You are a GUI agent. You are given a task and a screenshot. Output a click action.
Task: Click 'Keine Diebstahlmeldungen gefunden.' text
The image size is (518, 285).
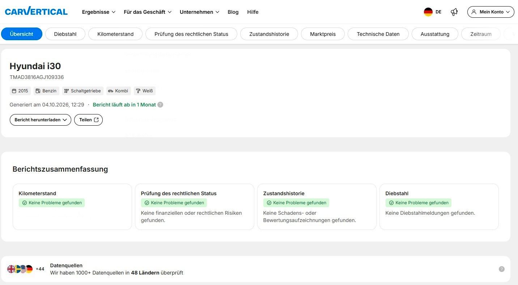click(x=430, y=213)
